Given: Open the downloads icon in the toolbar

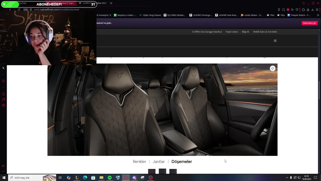Looking at the screenshot, I should pos(312,10).
